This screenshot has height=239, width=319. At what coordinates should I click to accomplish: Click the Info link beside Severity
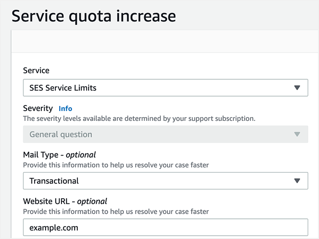tap(65, 108)
